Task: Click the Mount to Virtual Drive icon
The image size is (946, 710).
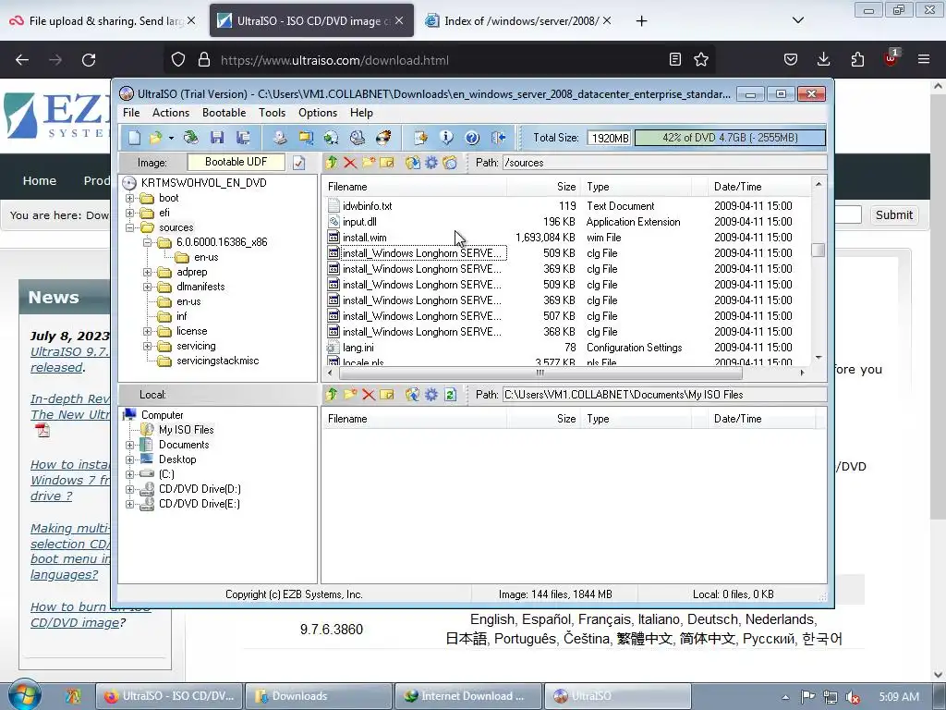Action: click(x=358, y=138)
